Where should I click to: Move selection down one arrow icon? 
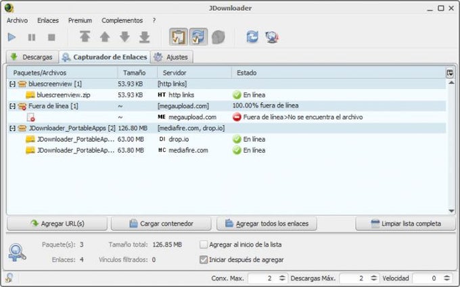click(x=124, y=37)
